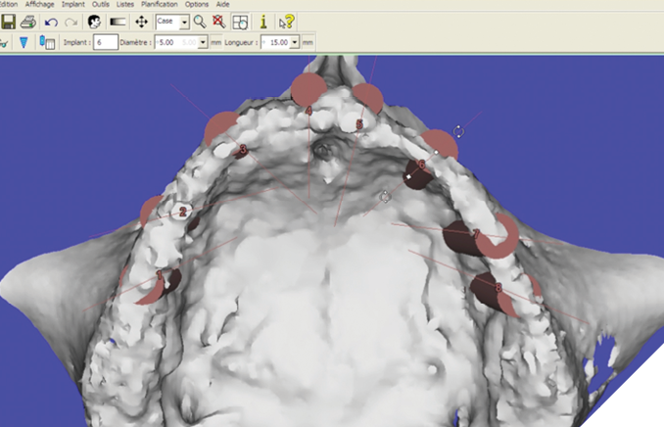Click the Implant number field
Screen dimensions: 664x427
pos(105,42)
